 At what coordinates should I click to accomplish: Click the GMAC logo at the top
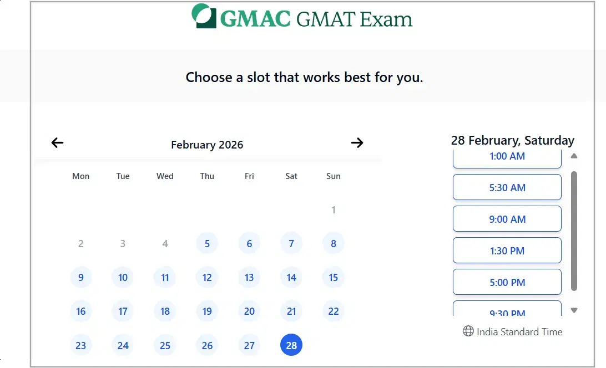tap(204, 17)
